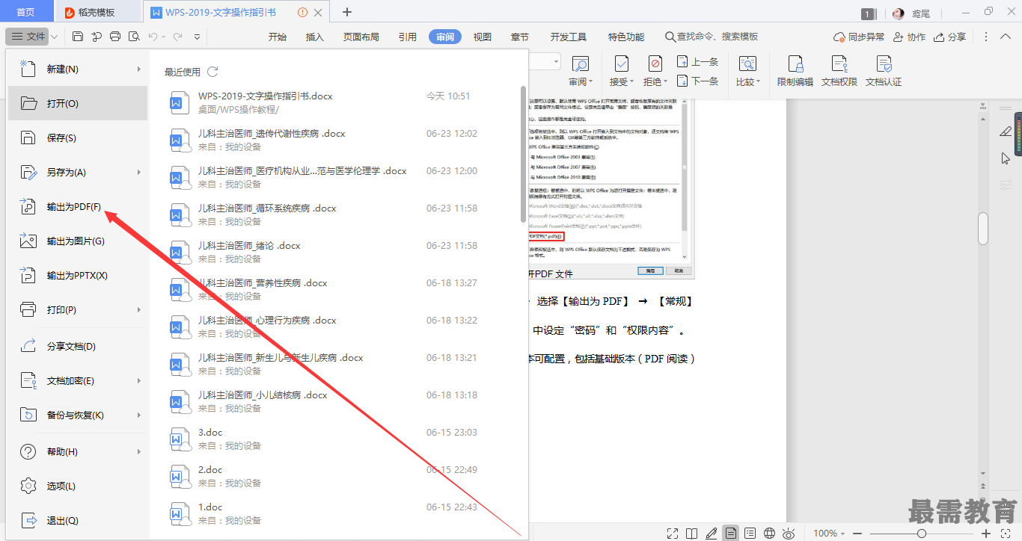The width and height of the screenshot is (1022, 541).
Task: Click the 退出(Q) exit icon
Action: pos(28,520)
